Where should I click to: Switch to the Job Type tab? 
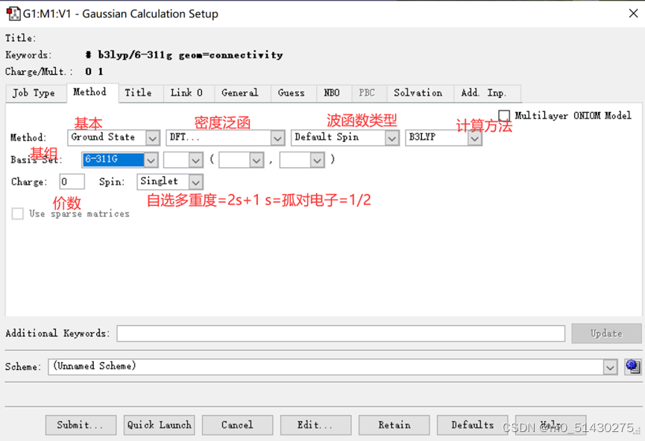[36, 93]
